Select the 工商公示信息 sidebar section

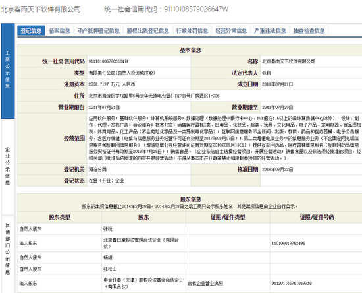[x=8, y=71]
